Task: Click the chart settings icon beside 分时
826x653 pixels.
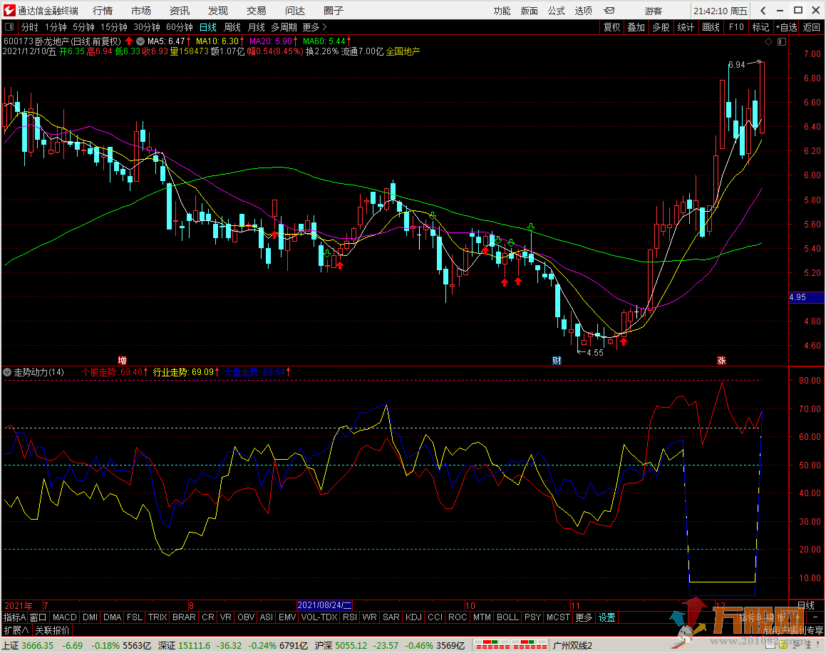Action: tap(11, 27)
